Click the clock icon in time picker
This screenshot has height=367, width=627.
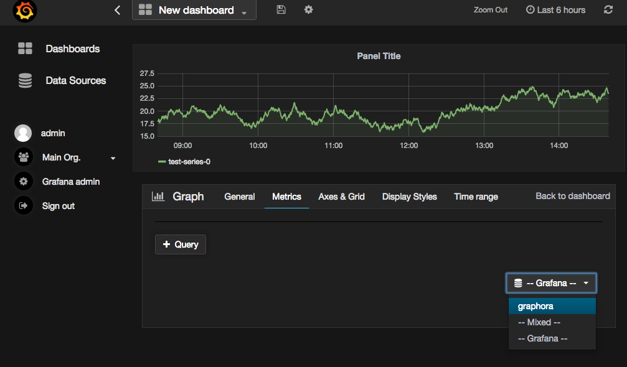530,9
